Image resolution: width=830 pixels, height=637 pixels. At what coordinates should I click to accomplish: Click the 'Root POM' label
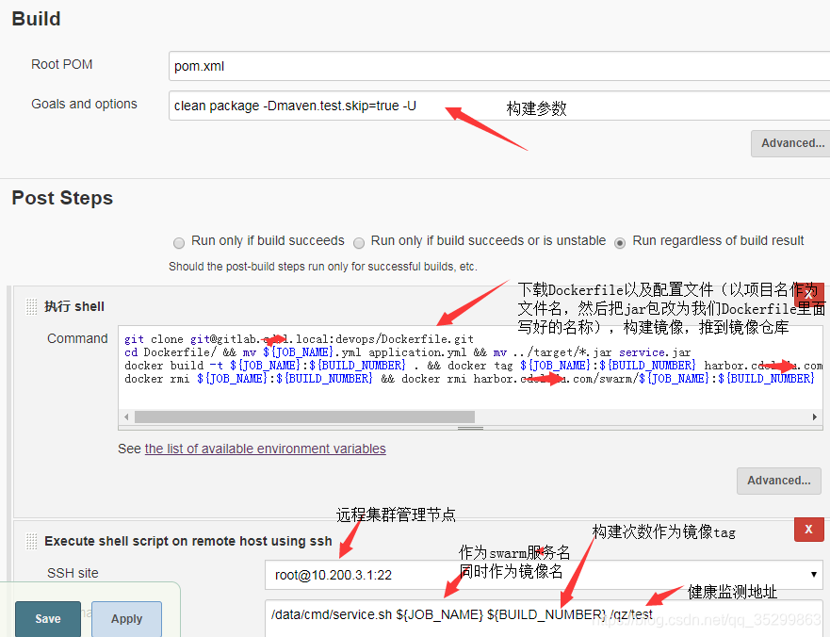62,64
